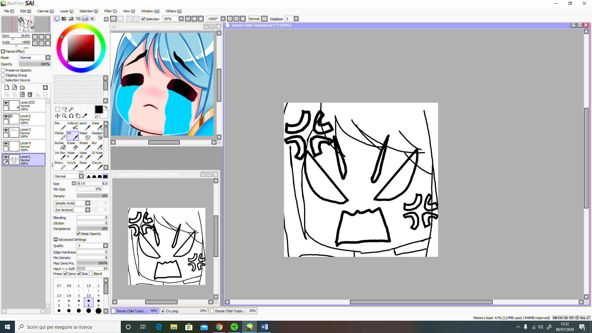Flip the canvas view horizontally
The height and width of the screenshot is (333, 592).
point(265,19)
